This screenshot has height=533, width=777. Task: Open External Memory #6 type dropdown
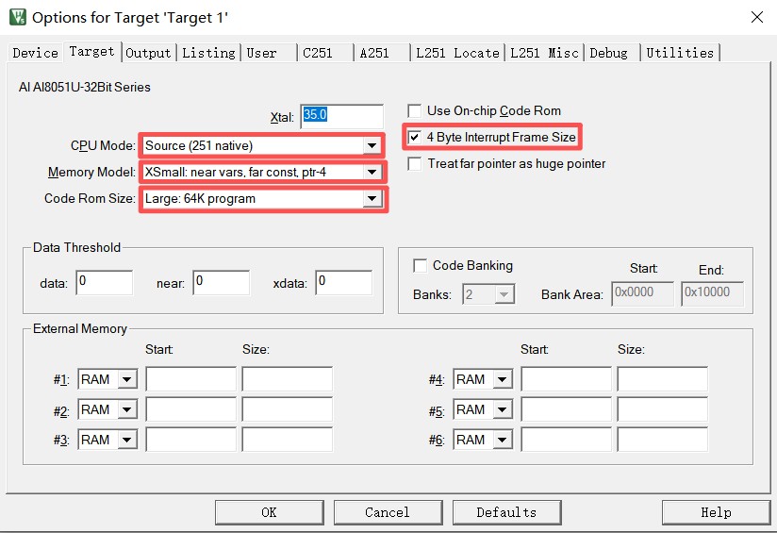(483, 440)
